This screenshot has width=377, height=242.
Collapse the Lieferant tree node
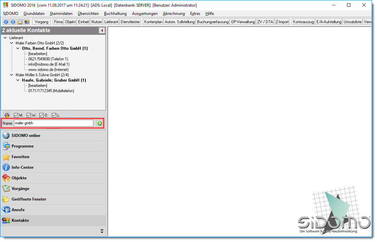point(5,38)
